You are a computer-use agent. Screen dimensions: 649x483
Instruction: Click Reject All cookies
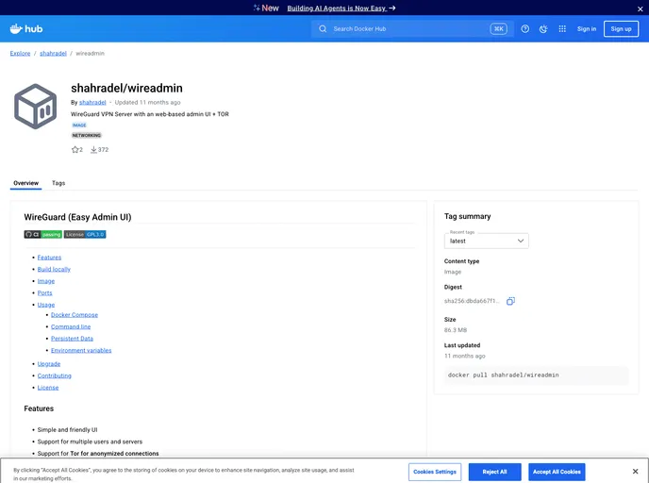pyautogui.click(x=494, y=472)
